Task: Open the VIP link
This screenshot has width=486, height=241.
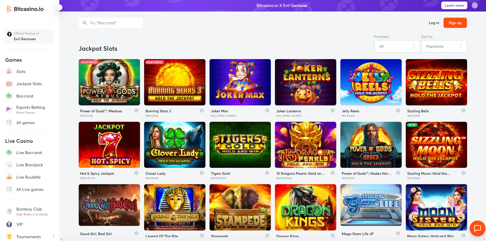Action: (x=19, y=224)
